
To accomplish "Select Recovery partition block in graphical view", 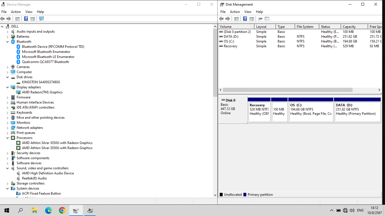I will click(x=259, y=110).
